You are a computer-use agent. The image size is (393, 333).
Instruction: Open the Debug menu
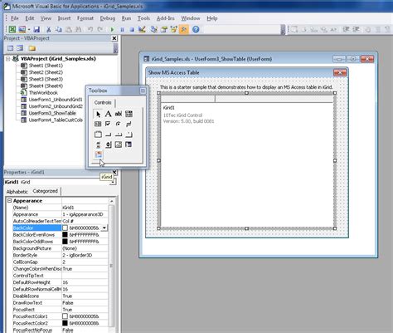click(108, 18)
